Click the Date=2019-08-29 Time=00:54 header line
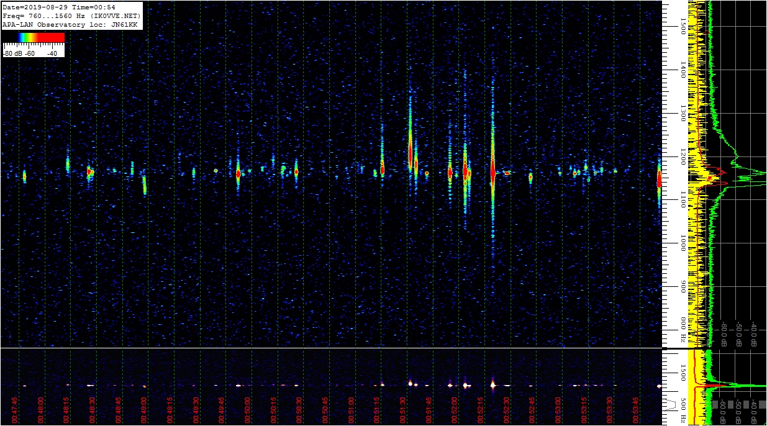767x426 pixels. [x=59, y=7]
